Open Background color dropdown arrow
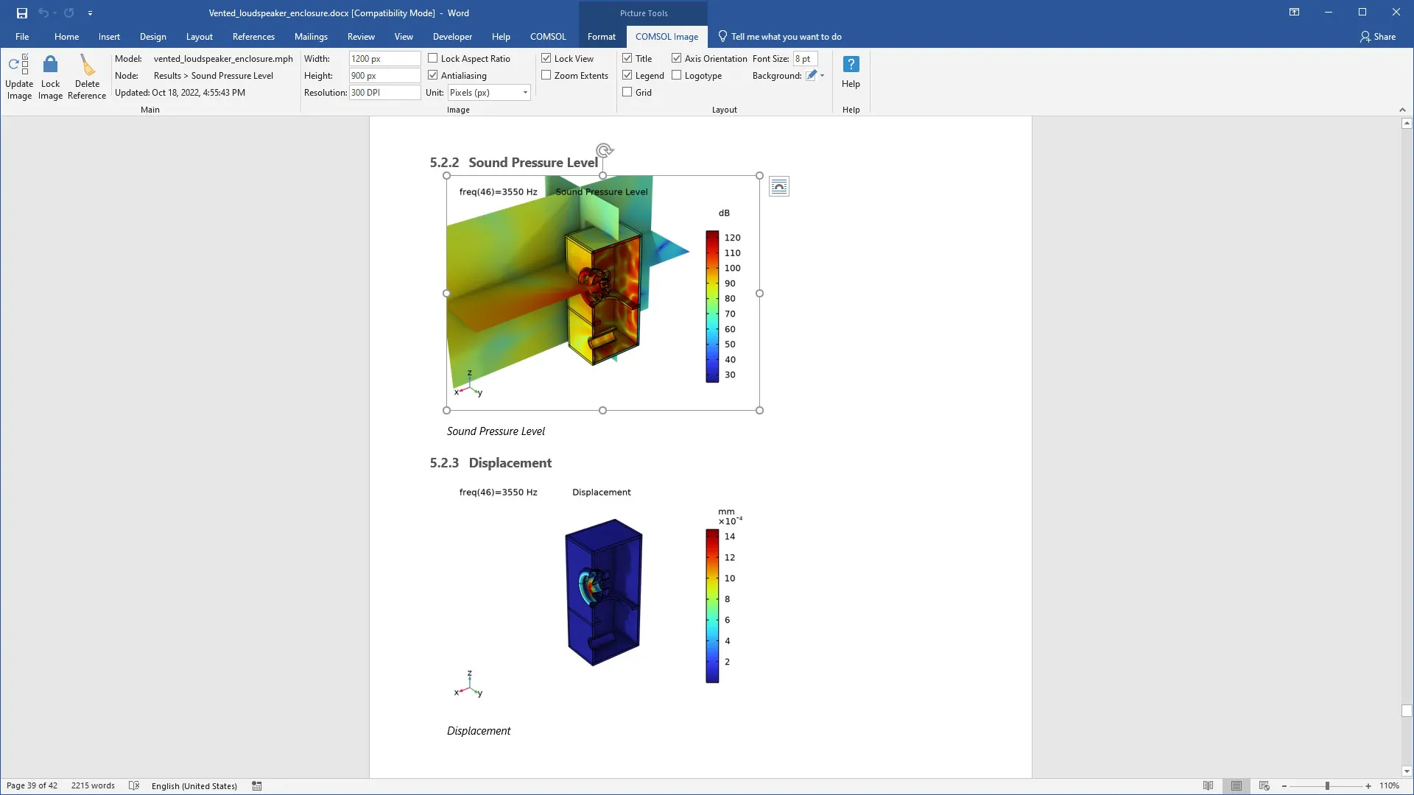This screenshot has height=795, width=1414. 823,75
